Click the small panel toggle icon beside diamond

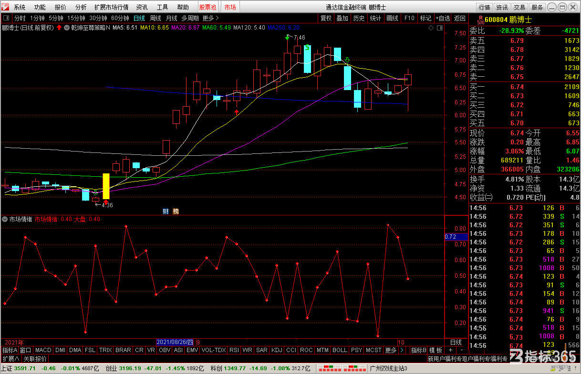tap(439, 28)
